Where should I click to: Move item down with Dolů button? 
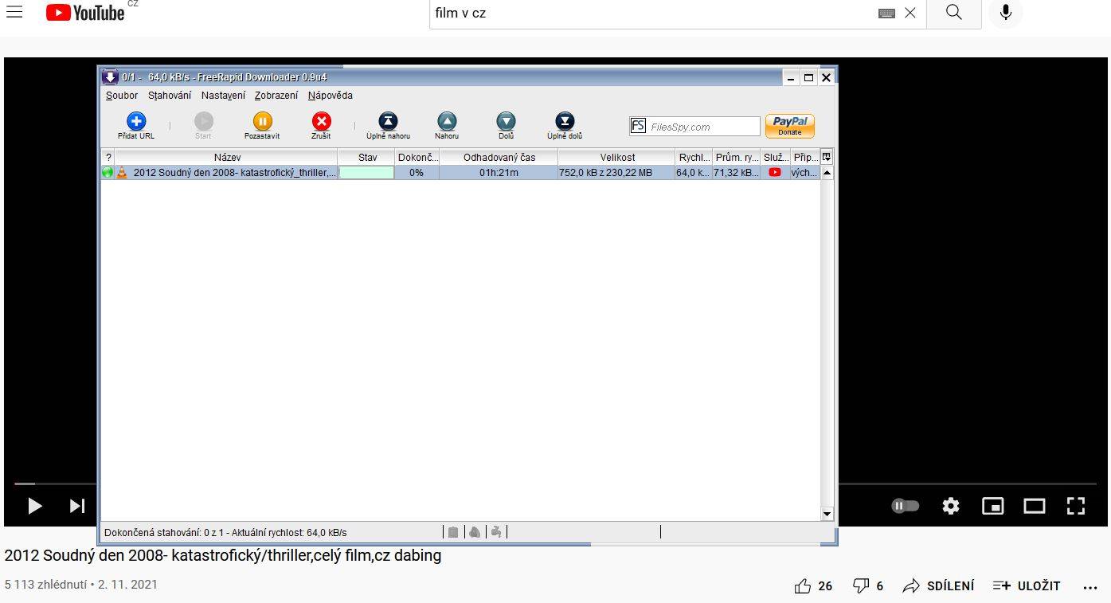pyautogui.click(x=506, y=126)
